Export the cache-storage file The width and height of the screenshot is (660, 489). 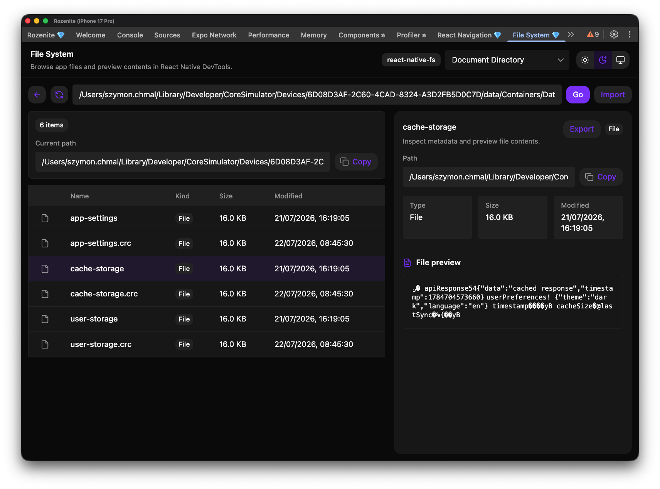pyautogui.click(x=582, y=129)
